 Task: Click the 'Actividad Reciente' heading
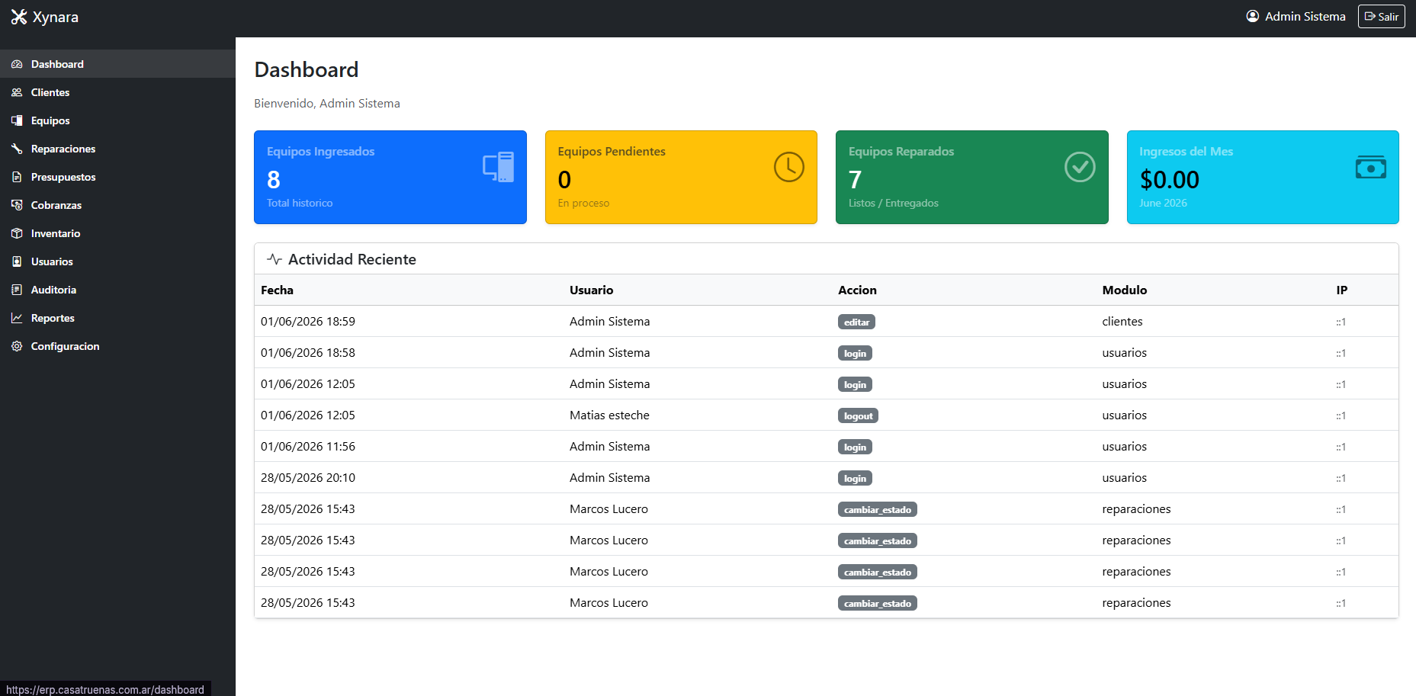tap(352, 259)
